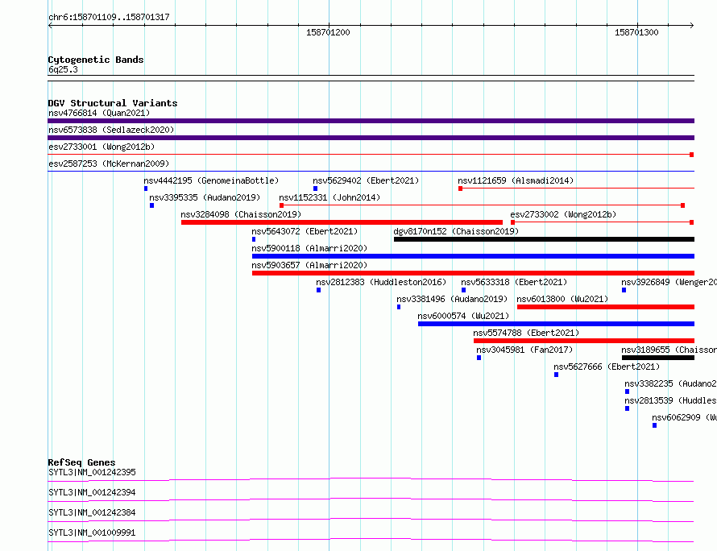Open gene SYTL3|NM_001242384 label

tap(92, 512)
